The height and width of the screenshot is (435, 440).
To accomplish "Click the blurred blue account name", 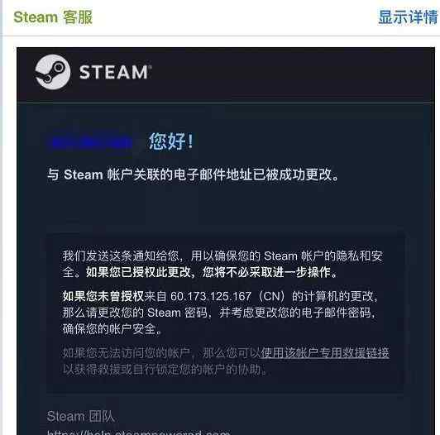I will click(93, 141).
